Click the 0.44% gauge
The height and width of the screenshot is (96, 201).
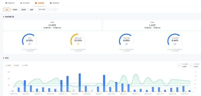175,40
